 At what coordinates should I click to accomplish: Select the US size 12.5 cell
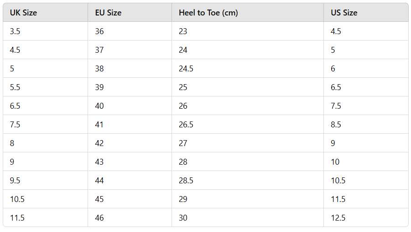[x=338, y=218]
